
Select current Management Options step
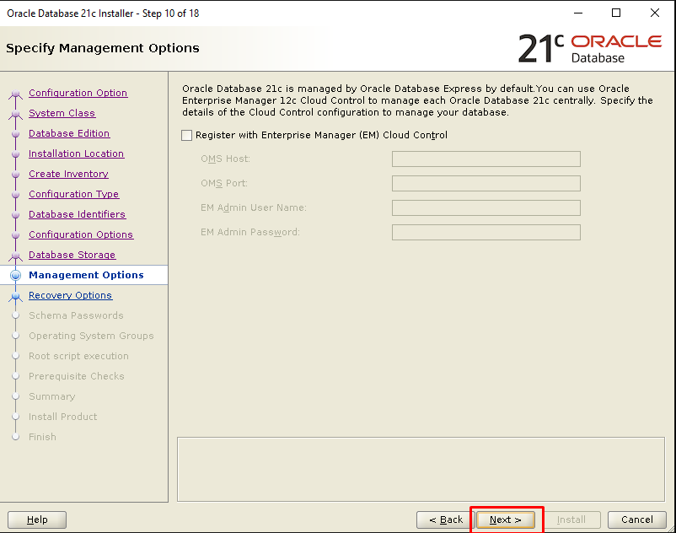(86, 275)
